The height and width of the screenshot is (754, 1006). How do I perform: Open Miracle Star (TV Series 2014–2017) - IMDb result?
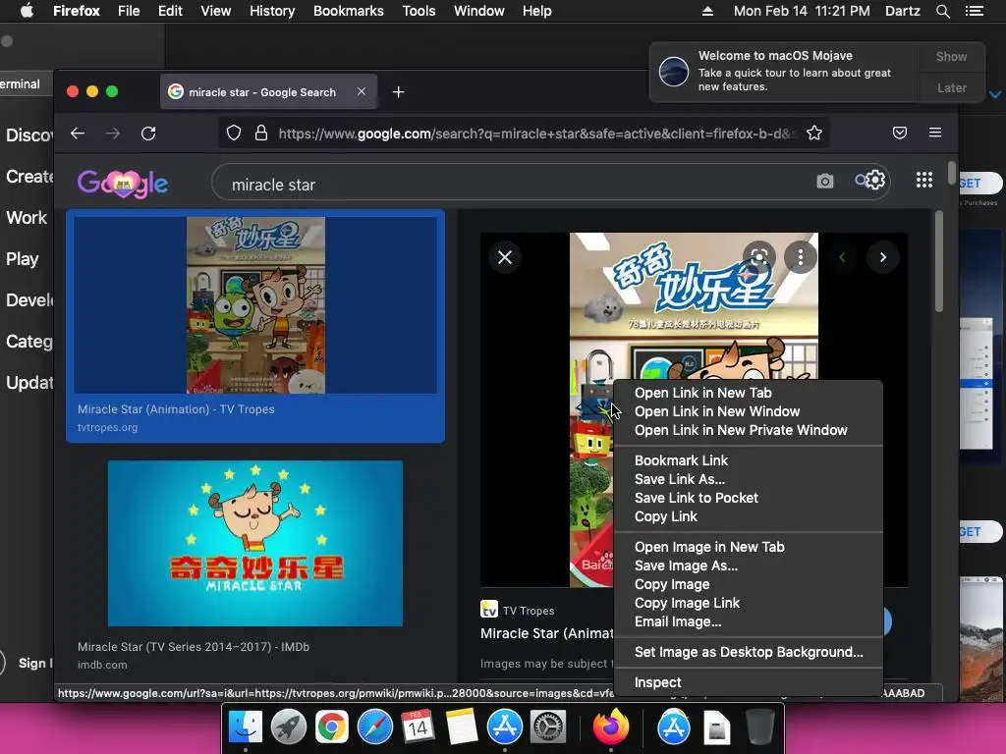coord(194,647)
